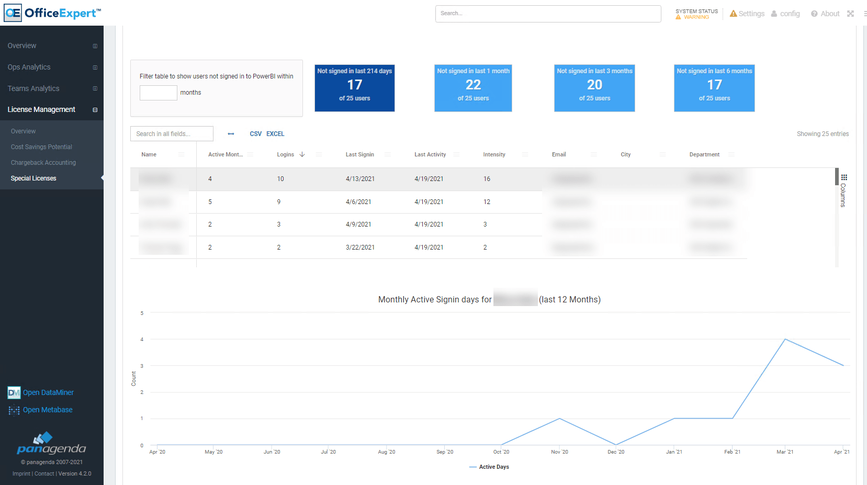
Task: Click the System Status warning indicator
Action: pos(696,14)
